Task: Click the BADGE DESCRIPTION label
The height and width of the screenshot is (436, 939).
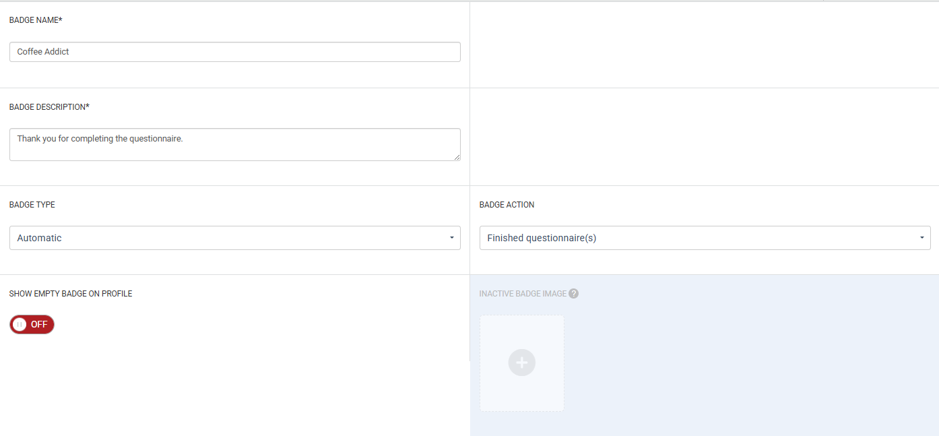Action: pos(49,107)
